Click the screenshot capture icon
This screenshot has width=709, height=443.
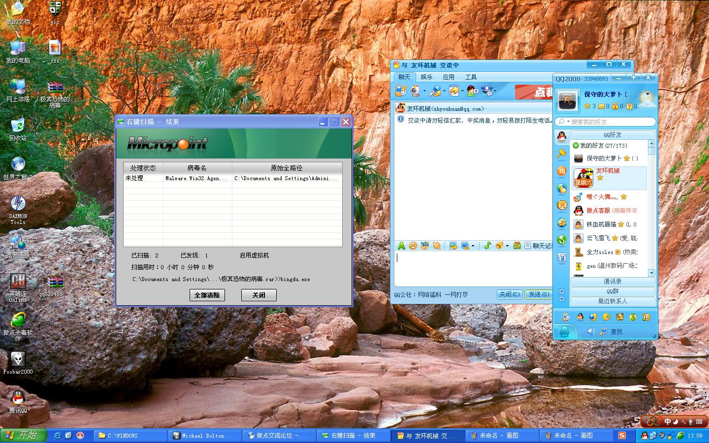tap(465, 246)
